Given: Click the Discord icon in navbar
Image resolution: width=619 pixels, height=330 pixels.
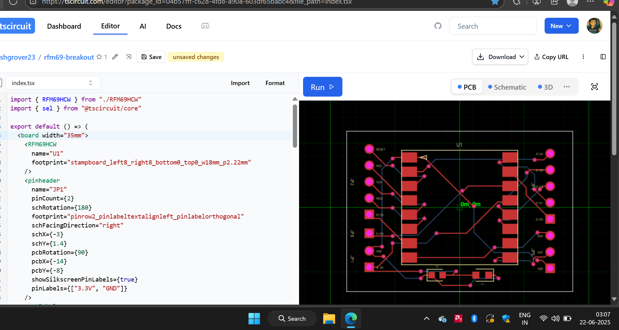Looking at the screenshot, I should click(205, 26).
